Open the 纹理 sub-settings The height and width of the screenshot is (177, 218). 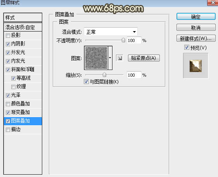pos(21,86)
